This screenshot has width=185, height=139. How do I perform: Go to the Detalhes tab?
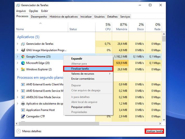(112, 17)
